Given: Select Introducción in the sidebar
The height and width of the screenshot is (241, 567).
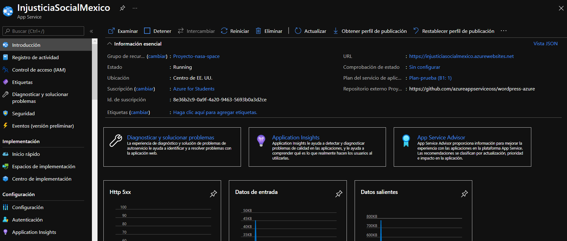Looking at the screenshot, I should tap(46, 45).
